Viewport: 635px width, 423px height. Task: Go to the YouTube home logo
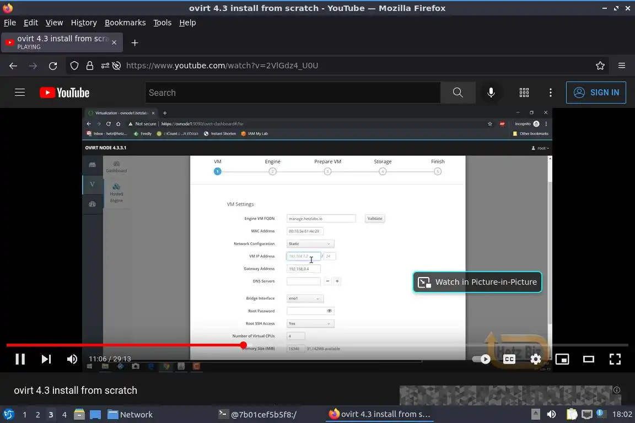pos(64,93)
